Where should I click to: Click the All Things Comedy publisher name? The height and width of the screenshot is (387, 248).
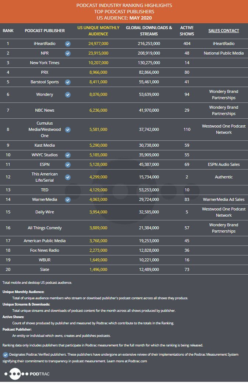point(45,228)
